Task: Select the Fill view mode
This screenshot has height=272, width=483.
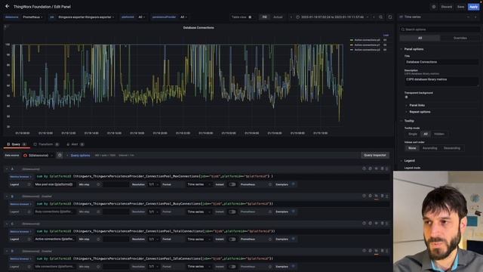Action: tap(264, 17)
